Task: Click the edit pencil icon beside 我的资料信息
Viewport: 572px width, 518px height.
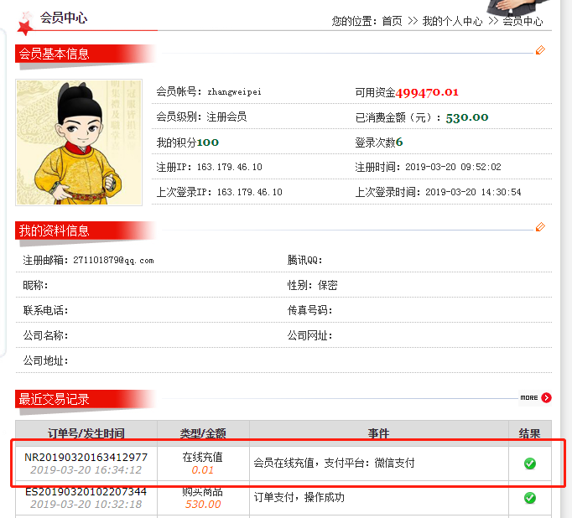Action: pyautogui.click(x=540, y=227)
